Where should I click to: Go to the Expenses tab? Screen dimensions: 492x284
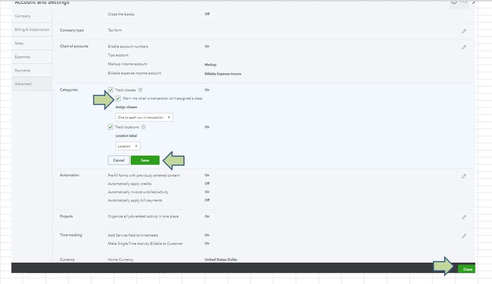pyautogui.click(x=23, y=57)
